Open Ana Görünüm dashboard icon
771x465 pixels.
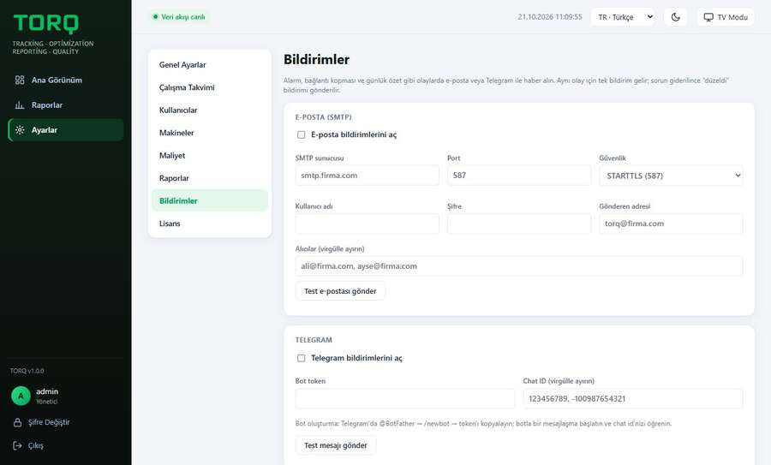pos(20,80)
